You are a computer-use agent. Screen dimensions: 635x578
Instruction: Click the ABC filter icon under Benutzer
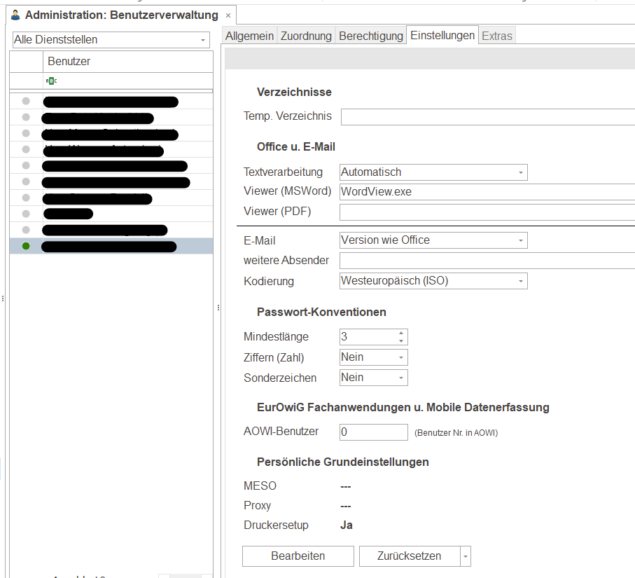tap(51, 81)
